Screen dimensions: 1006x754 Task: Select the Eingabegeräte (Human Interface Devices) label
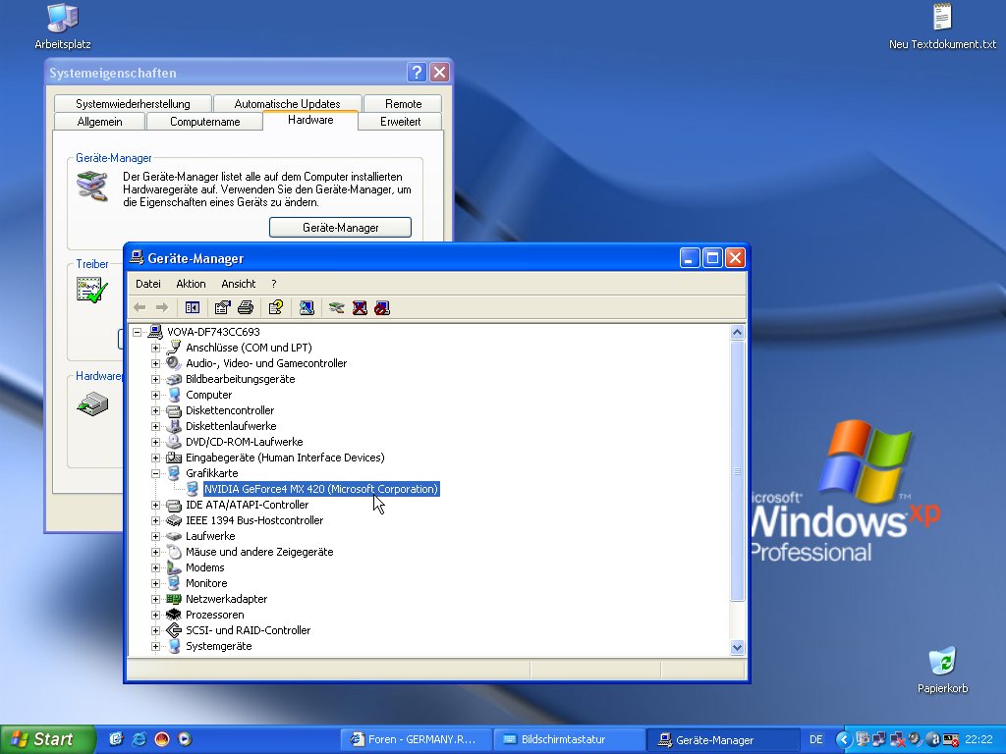point(285,458)
